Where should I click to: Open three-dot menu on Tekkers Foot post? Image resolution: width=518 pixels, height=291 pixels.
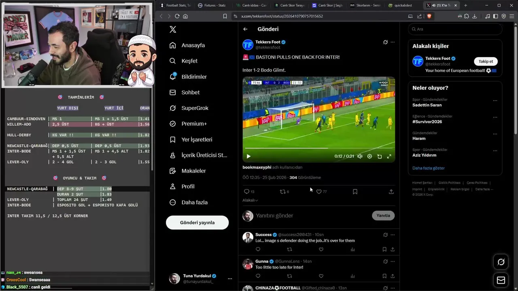click(393, 42)
